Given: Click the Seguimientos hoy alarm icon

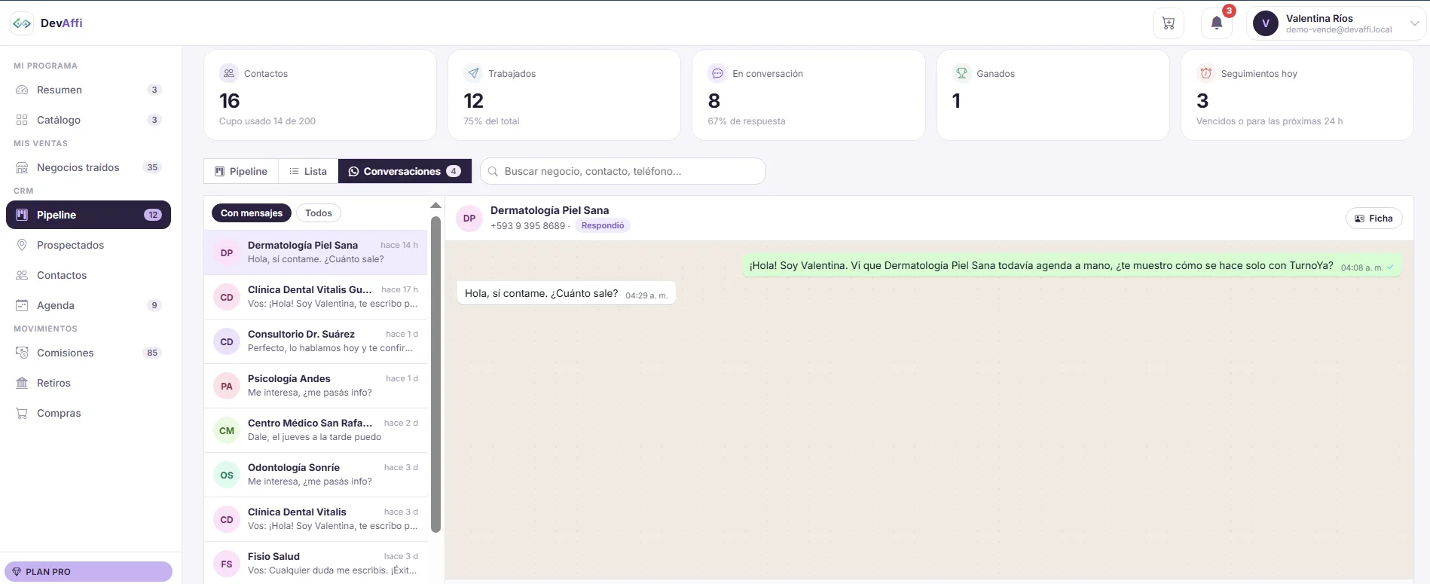Looking at the screenshot, I should [x=1206, y=73].
